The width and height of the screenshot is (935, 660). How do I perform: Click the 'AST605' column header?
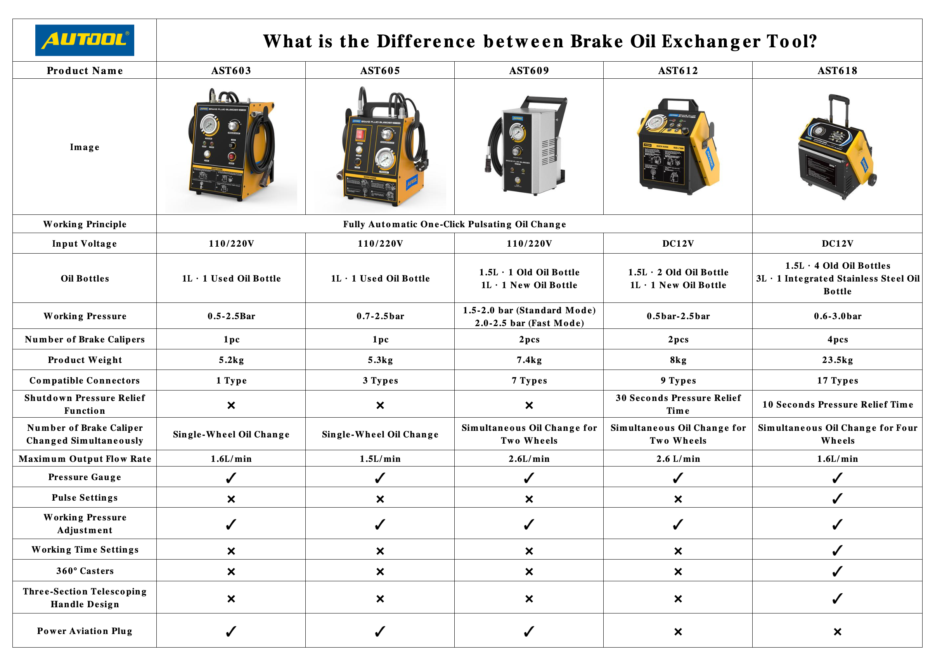coord(380,71)
